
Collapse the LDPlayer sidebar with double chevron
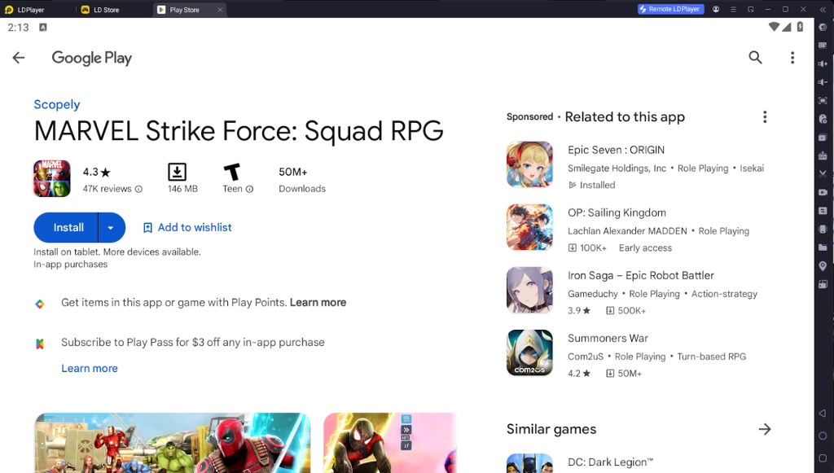[x=822, y=9]
